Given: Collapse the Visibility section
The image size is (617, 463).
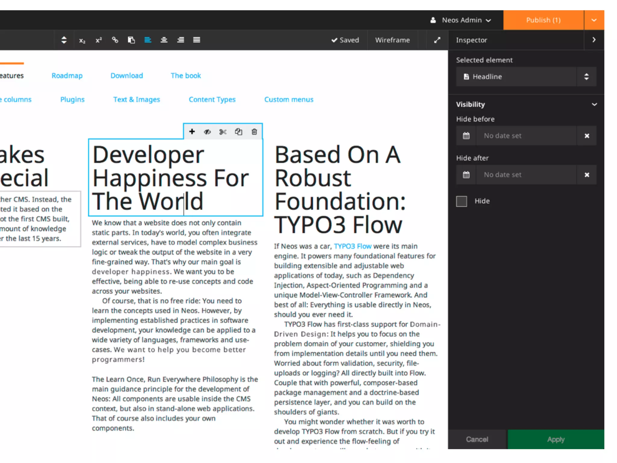Looking at the screenshot, I should (x=594, y=105).
